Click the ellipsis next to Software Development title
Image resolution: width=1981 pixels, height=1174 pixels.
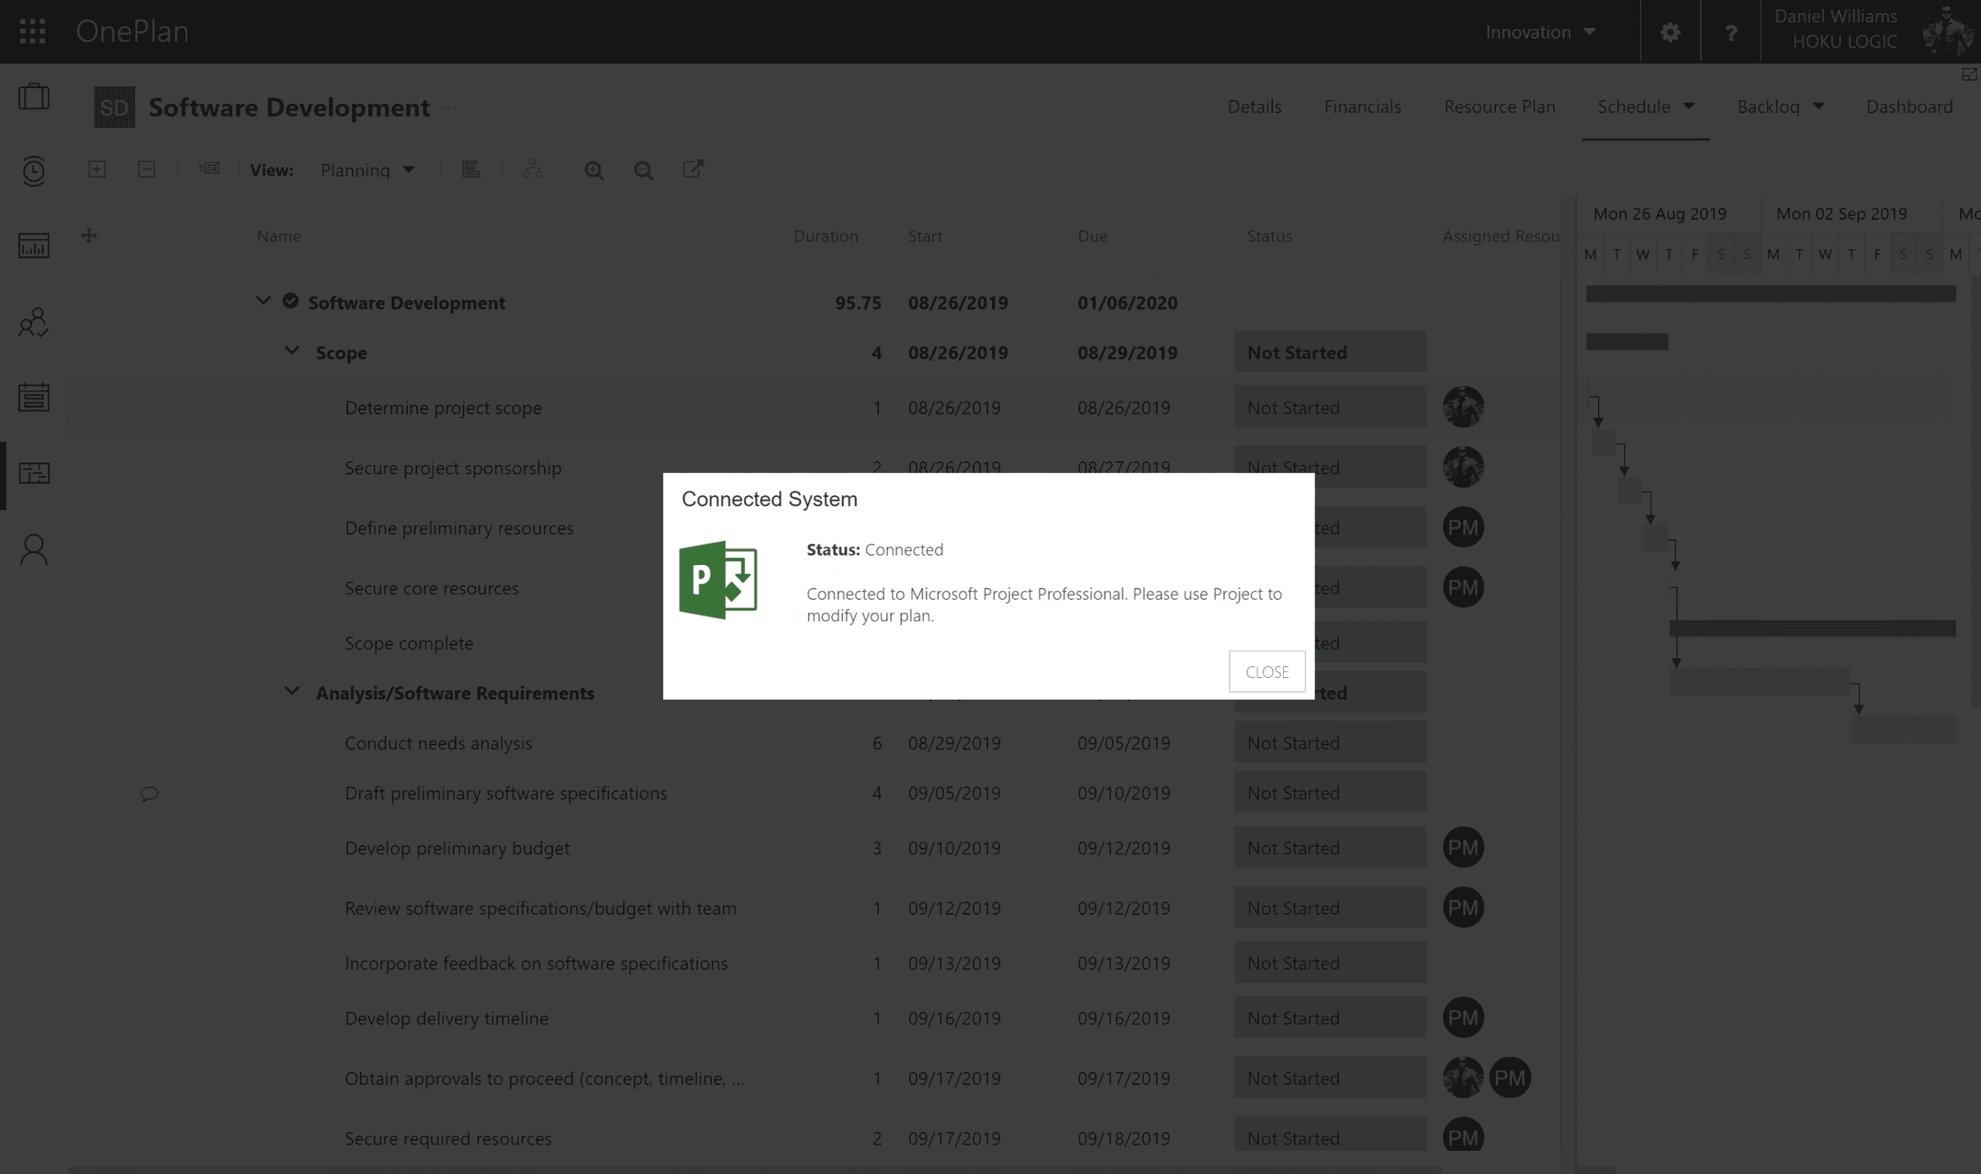pyautogui.click(x=449, y=108)
